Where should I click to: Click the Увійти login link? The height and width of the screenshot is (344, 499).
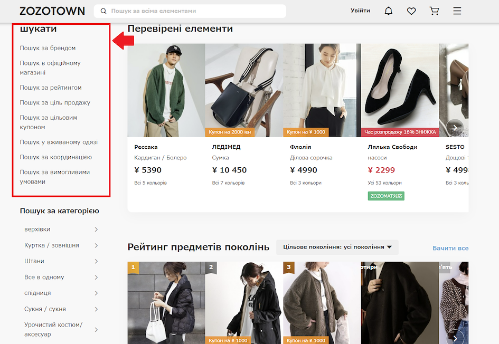360,11
